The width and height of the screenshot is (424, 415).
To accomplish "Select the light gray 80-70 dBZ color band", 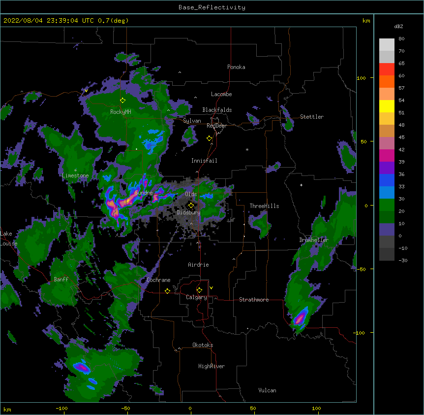I will (387, 45).
